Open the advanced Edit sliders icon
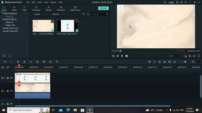This screenshot has width=202, height=113. 57,62
